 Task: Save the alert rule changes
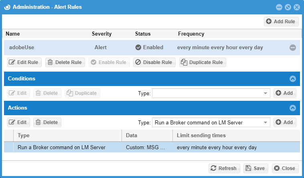click(255, 168)
